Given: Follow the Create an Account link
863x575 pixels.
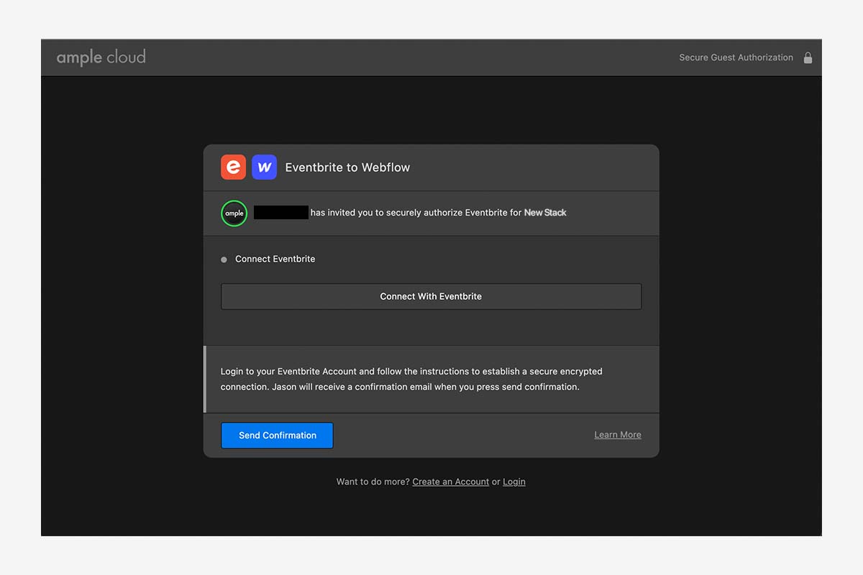Looking at the screenshot, I should point(451,482).
